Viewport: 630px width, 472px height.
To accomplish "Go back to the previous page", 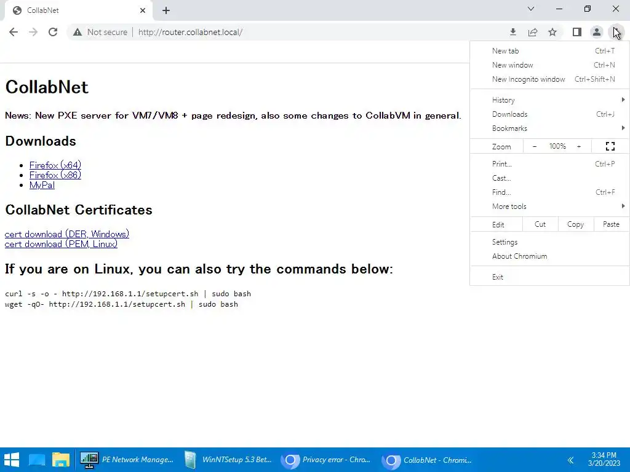I will [x=14, y=32].
